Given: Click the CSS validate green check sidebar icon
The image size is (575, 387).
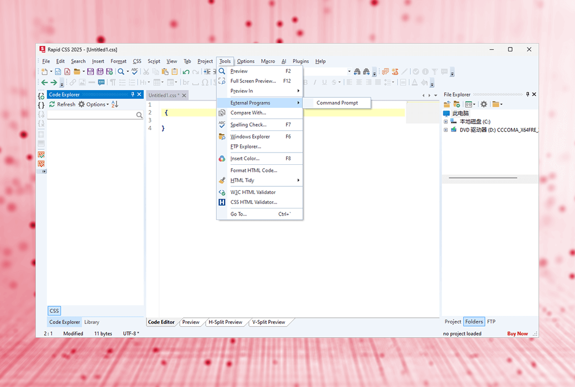Looking at the screenshot, I should [41, 154].
